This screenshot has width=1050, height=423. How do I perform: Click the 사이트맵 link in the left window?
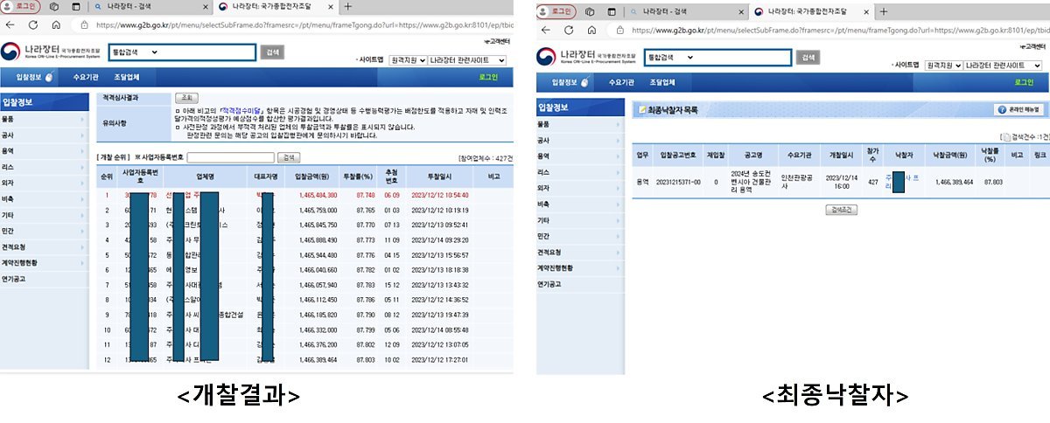pos(369,60)
